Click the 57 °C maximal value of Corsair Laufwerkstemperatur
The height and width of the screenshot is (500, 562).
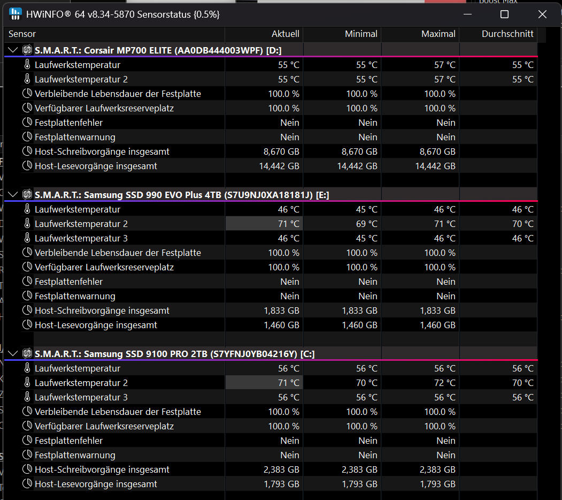[x=445, y=65]
